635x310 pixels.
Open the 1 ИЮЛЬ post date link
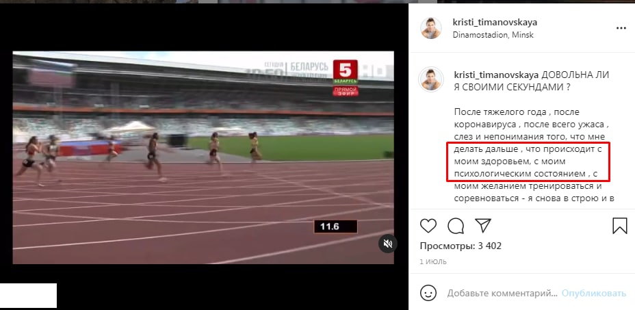[x=433, y=262]
